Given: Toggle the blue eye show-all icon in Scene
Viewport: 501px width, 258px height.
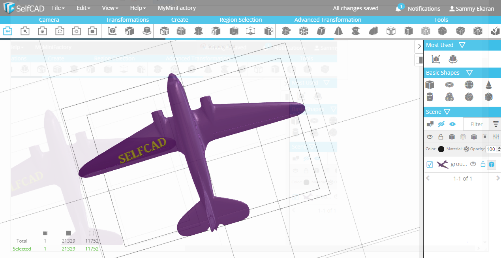Looking at the screenshot, I should 452,124.
